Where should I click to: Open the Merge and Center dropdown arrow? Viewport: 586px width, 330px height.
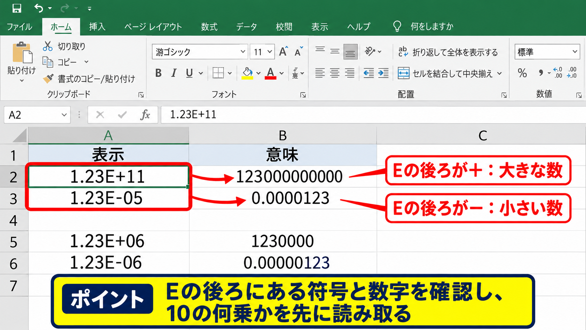pos(499,73)
